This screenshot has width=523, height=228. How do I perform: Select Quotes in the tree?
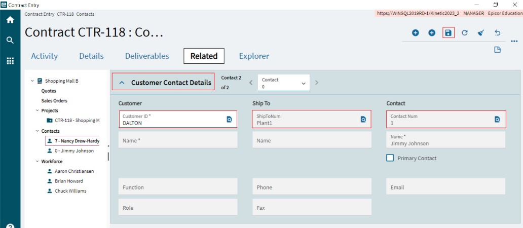click(49, 91)
